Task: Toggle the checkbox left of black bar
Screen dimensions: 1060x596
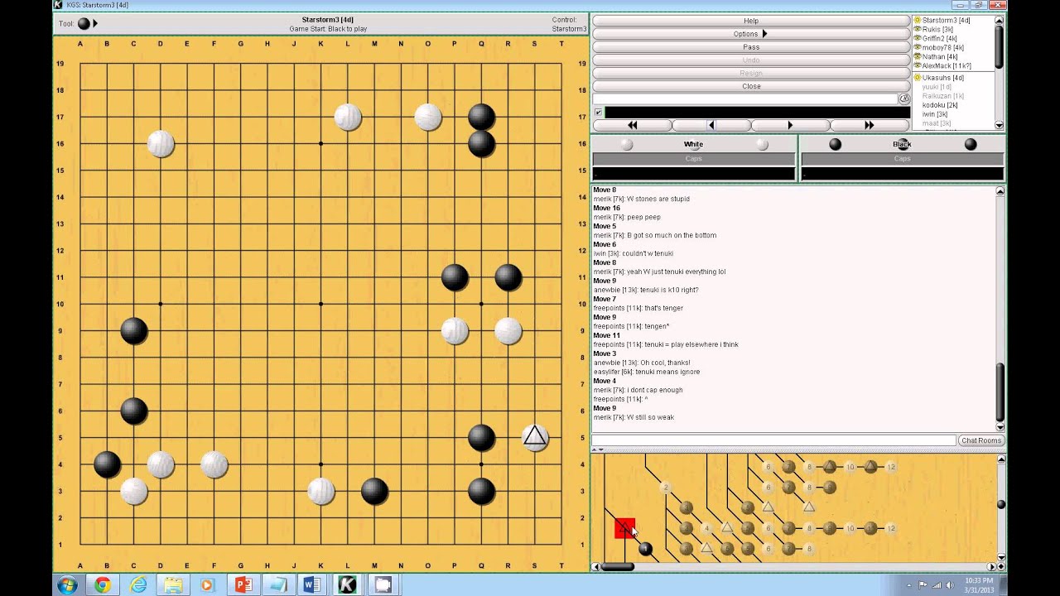Action: pos(598,113)
